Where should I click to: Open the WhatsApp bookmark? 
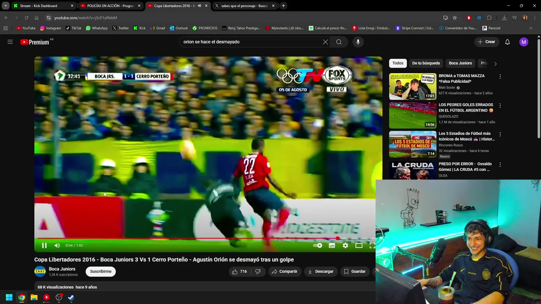click(96, 28)
